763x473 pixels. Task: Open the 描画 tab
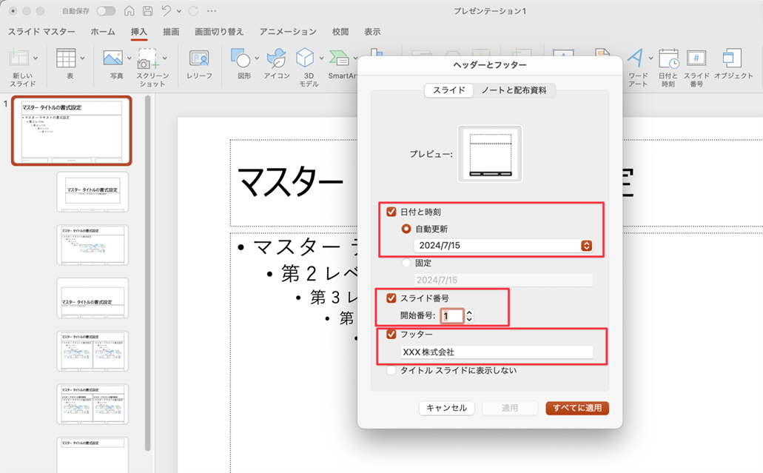point(171,32)
